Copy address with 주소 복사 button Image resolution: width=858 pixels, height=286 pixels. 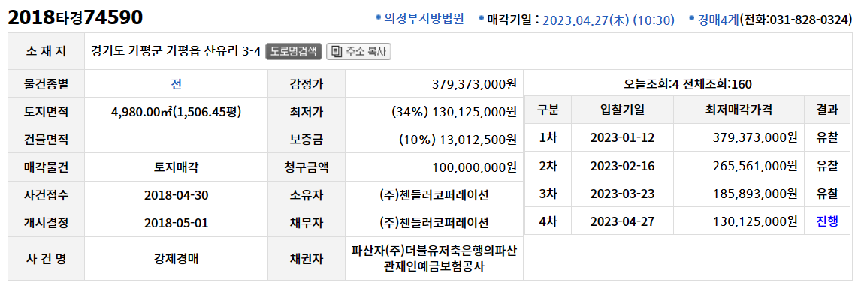[x=358, y=51]
